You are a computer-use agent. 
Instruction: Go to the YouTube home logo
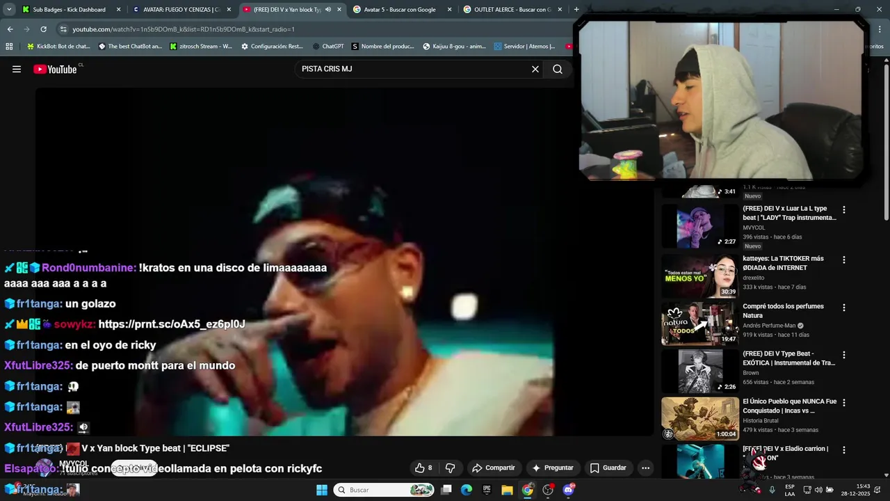[55, 69]
